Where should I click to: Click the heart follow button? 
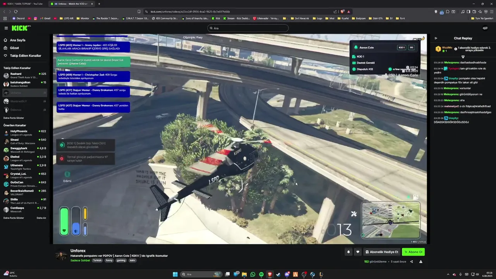[358, 252]
